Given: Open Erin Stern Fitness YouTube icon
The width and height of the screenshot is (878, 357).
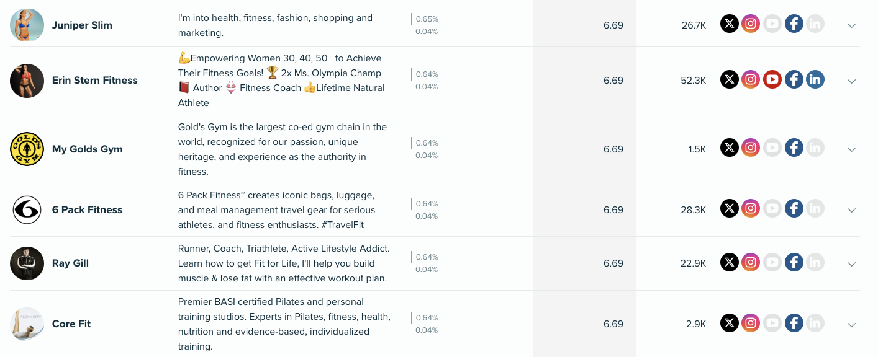Looking at the screenshot, I should (x=772, y=79).
